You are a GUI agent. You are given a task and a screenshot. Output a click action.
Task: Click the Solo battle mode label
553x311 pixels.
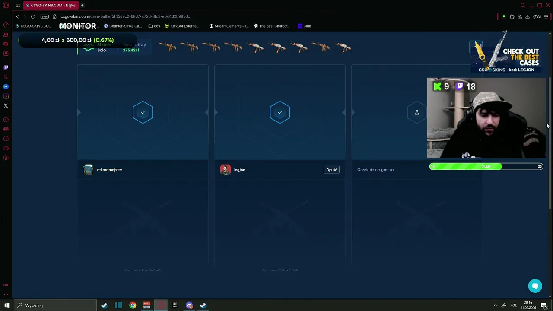point(102,50)
